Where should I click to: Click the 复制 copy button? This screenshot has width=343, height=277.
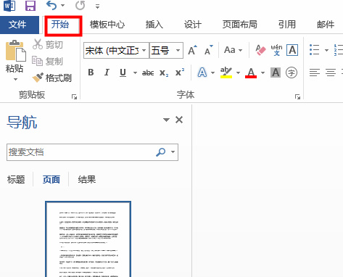click(x=47, y=61)
